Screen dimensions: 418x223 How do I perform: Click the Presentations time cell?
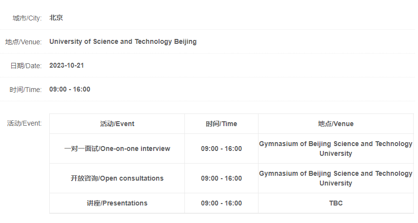click(x=221, y=203)
